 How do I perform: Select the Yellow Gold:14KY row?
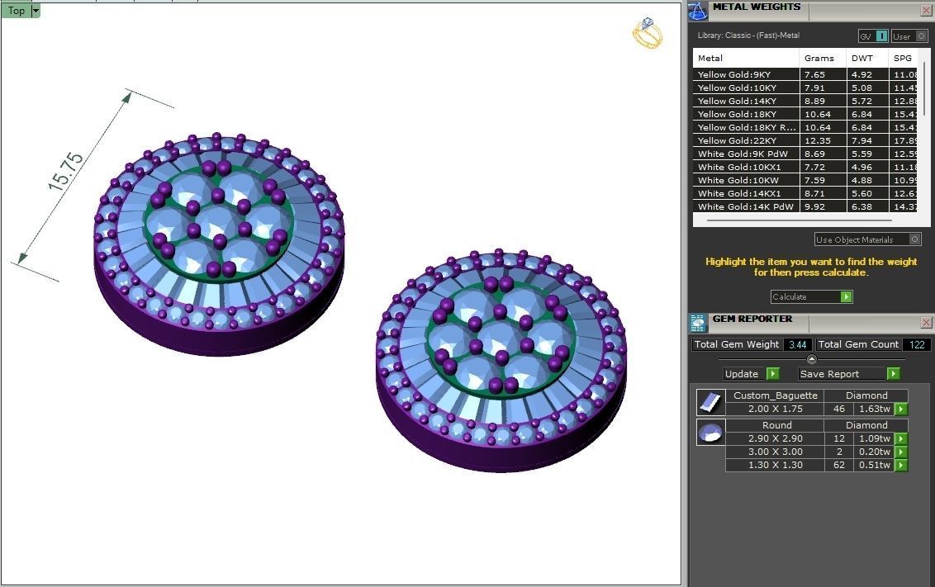tap(805, 101)
